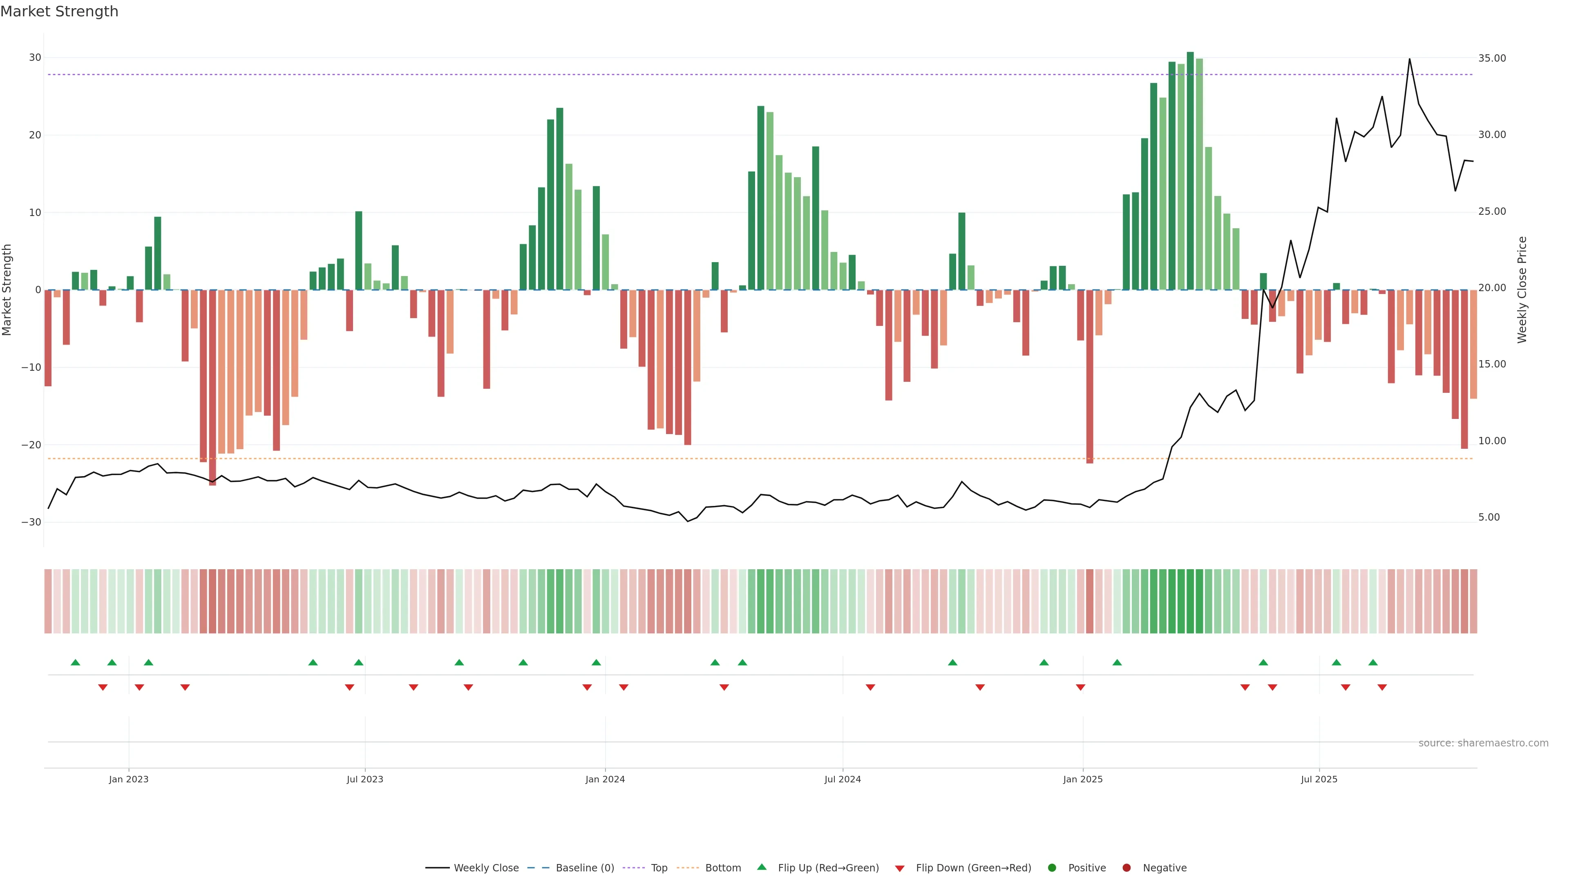
Task: Click the last red flip-down triangle marker
Action: point(1382,687)
